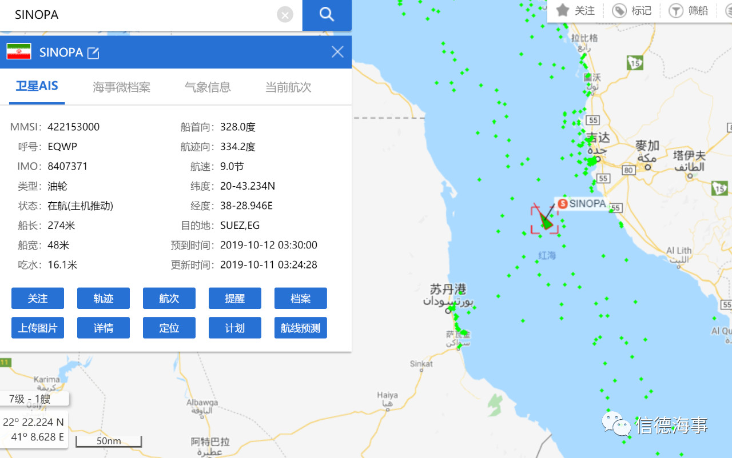The image size is (732, 458).
Task: Click the 塔伊夫 city label on map
Action: [x=689, y=156]
